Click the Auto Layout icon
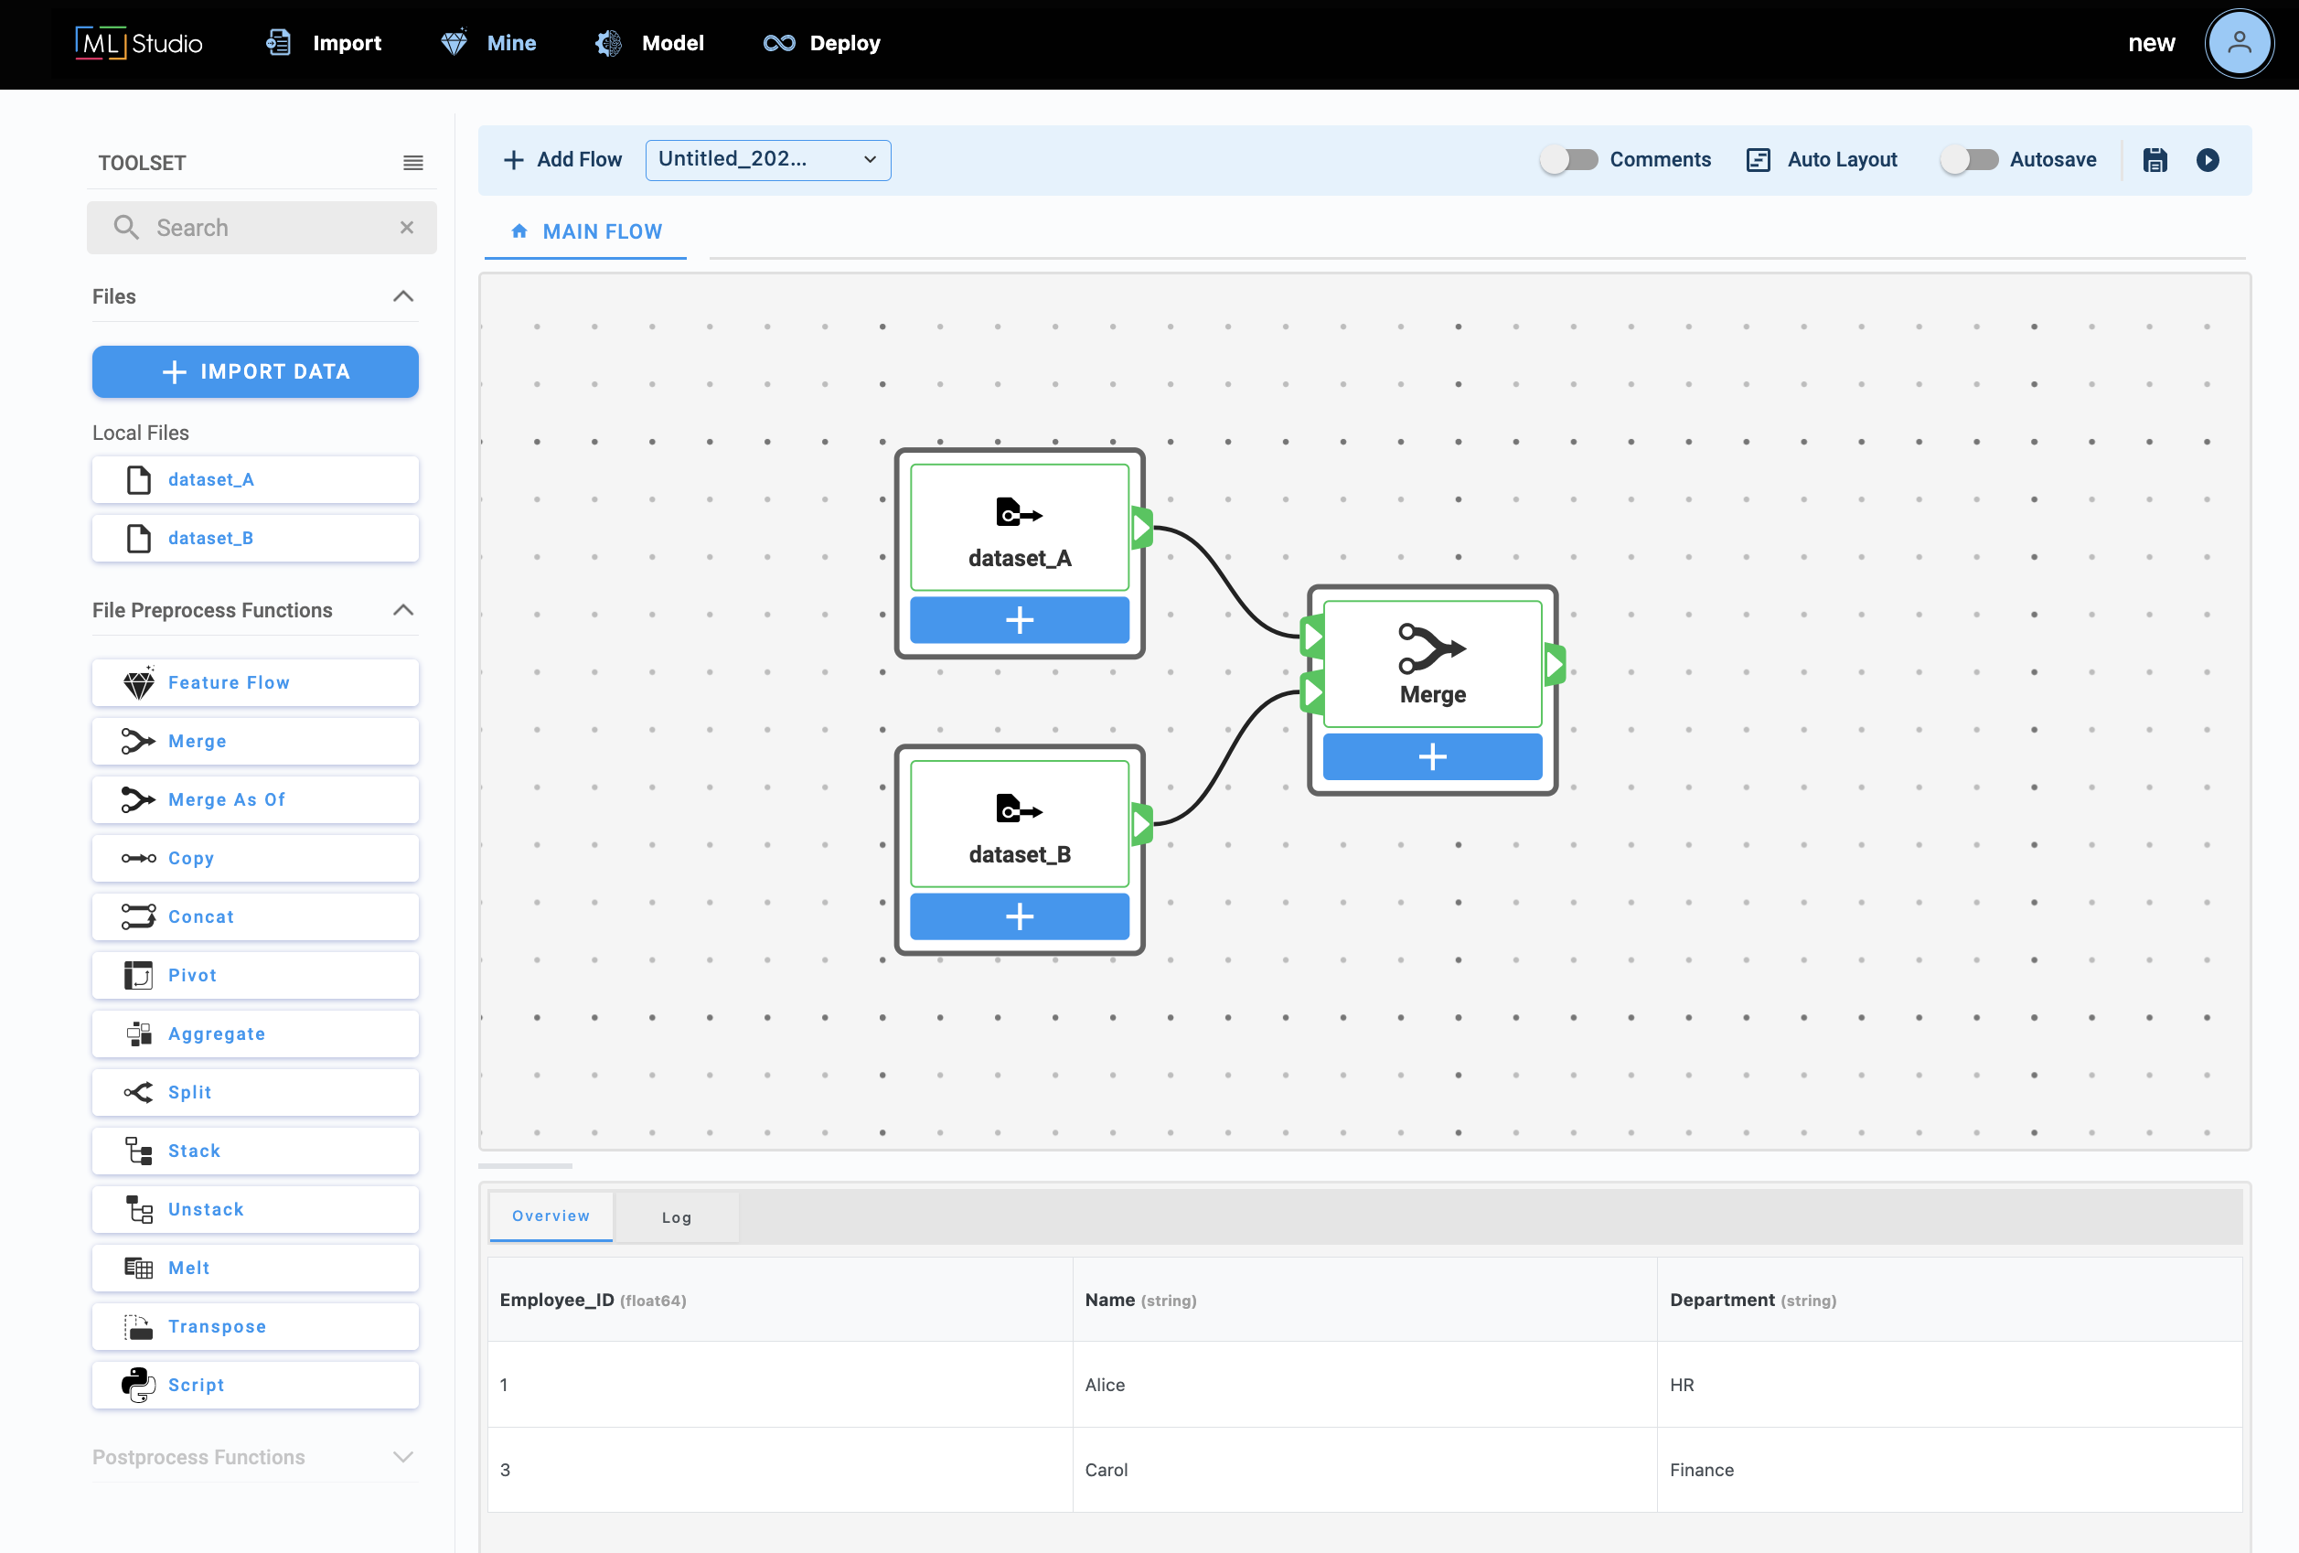This screenshot has height=1553, width=2299. (1757, 159)
